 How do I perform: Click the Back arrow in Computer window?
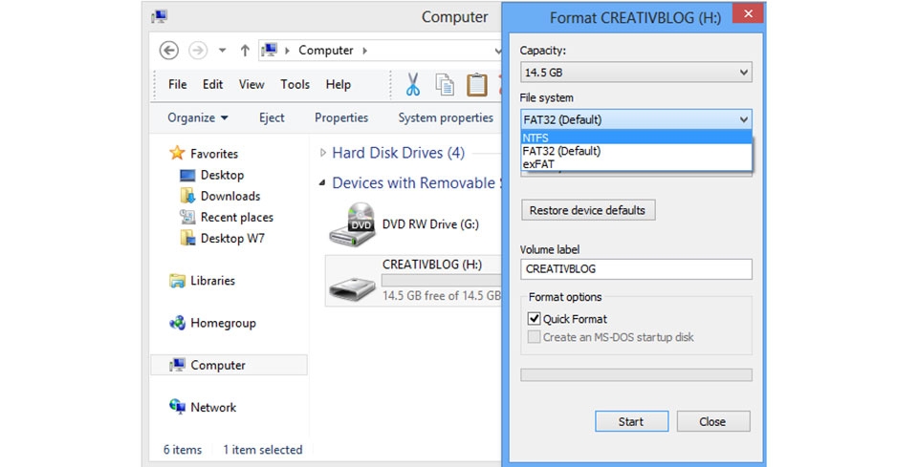pyautogui.click(x=169, y=51)
